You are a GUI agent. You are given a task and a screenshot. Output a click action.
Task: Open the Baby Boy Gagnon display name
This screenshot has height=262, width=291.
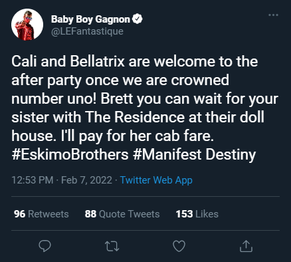(x=90, y=19)
